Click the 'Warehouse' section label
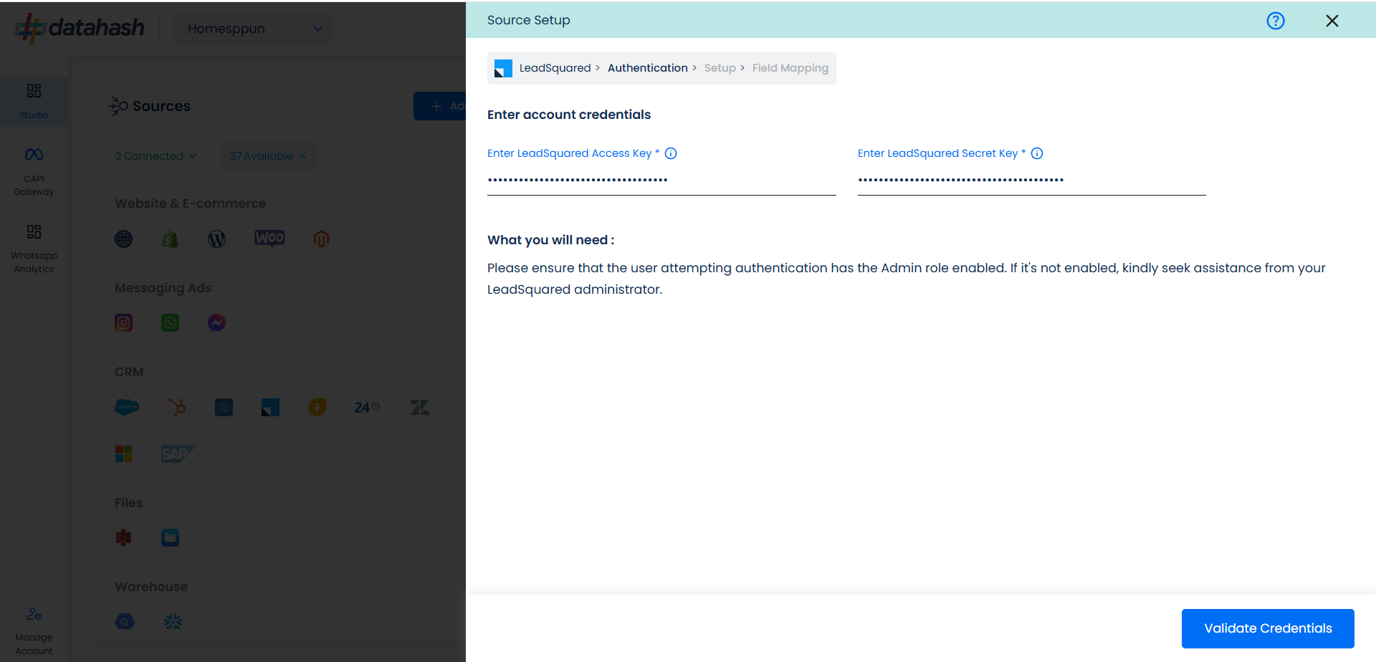1376x662 pixels. (x=151, y=587)
